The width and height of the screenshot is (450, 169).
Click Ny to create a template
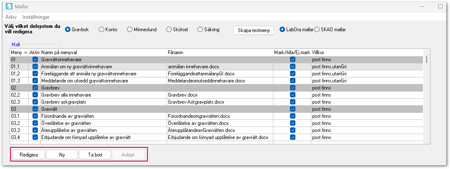[x=62, y=155]
